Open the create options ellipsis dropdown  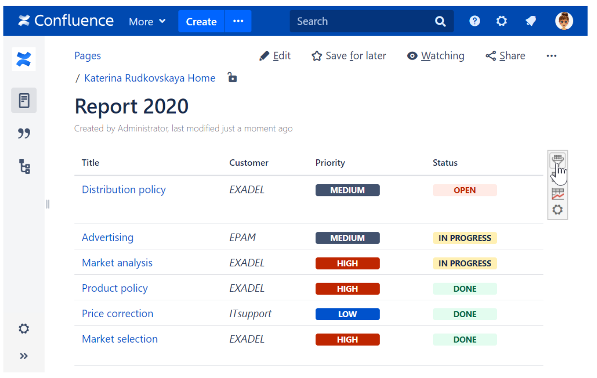[x=238, y=21]
